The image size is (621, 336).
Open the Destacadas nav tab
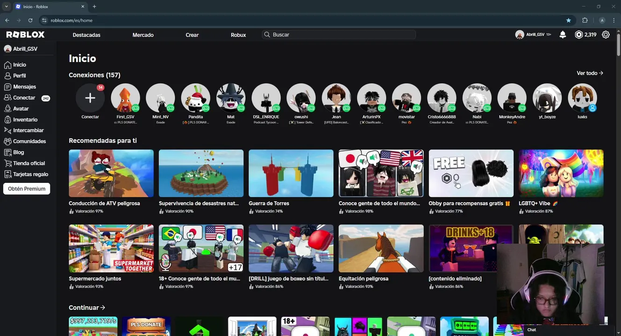[x=86, y=35]
